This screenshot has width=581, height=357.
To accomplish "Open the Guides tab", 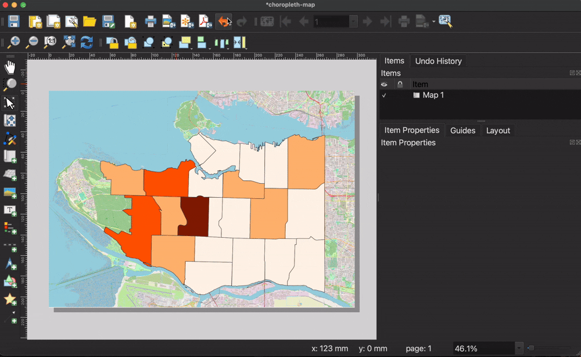I will coord(462,130).
